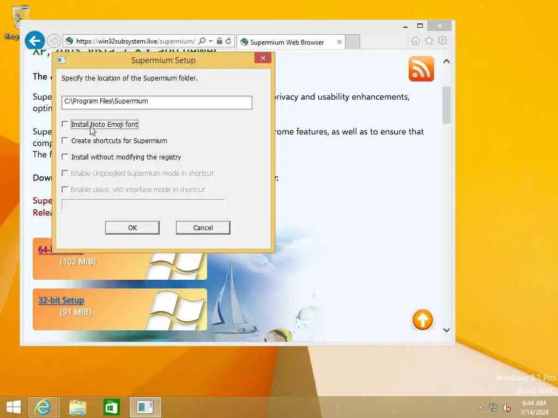Go back with the browser back arrow
The width and height of the screenshot is (558, 418).
click(34, 41)
